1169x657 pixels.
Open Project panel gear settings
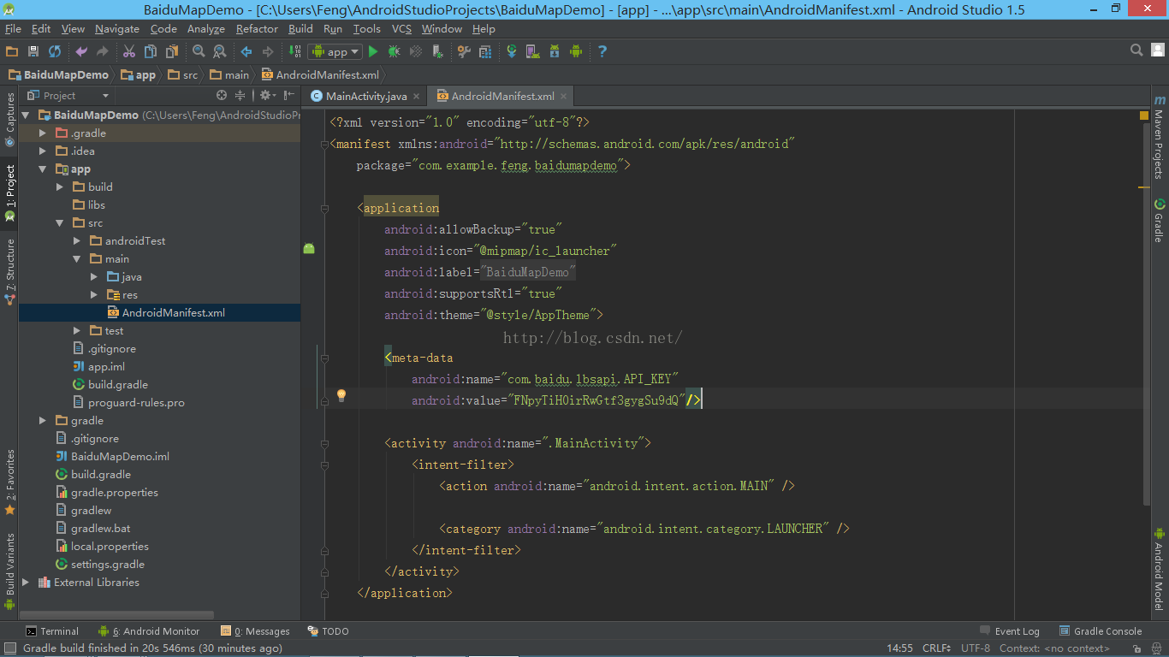(x=267, y=95)
